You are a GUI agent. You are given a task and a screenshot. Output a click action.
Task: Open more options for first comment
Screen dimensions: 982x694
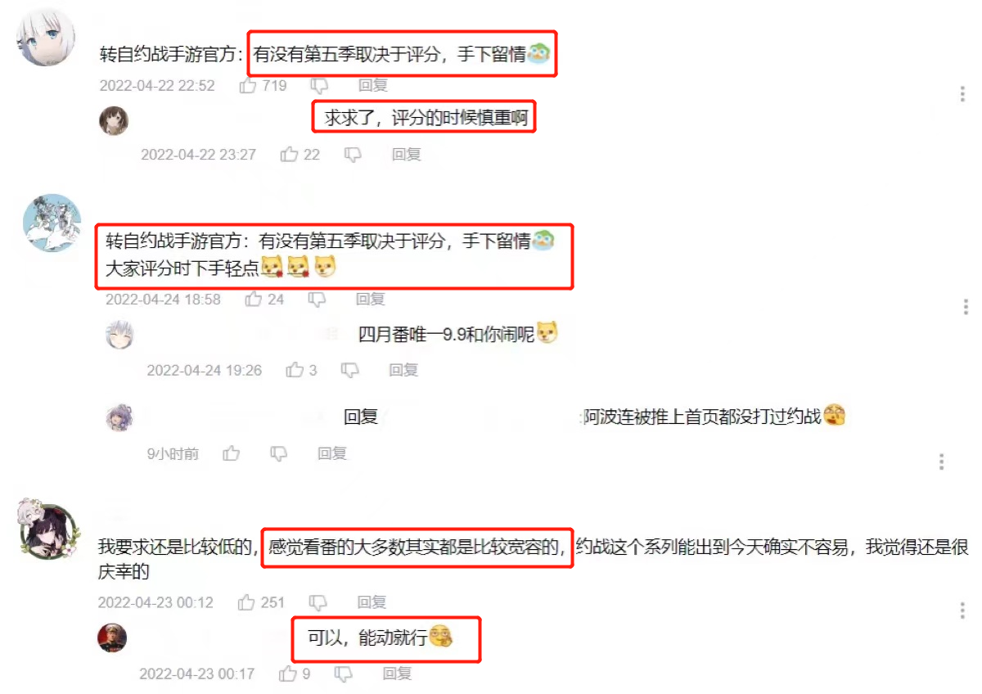point(962,93)
